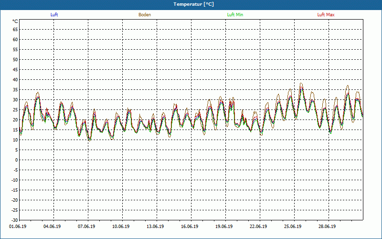Click the -15 value on the y-axis
Image resolution: width=382 pixels, height=239 pixels.
click(x=15, y=190)
